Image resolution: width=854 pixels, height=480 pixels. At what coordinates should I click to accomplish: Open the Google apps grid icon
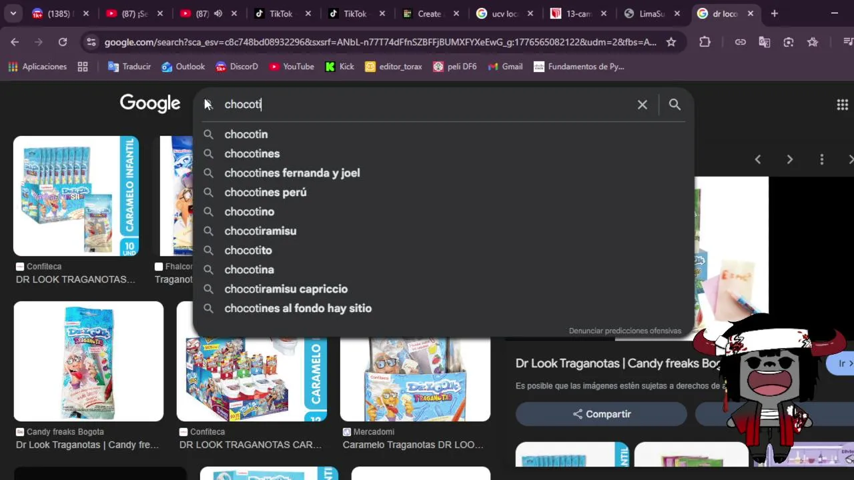click(842, 105)
